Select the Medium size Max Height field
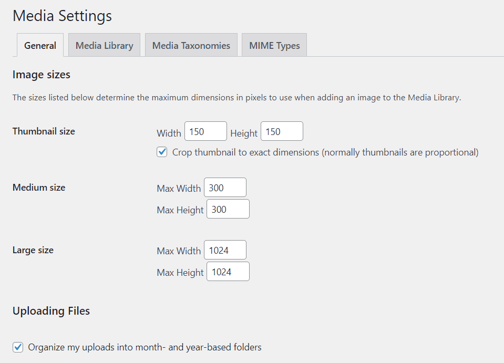 coord(228,209)
